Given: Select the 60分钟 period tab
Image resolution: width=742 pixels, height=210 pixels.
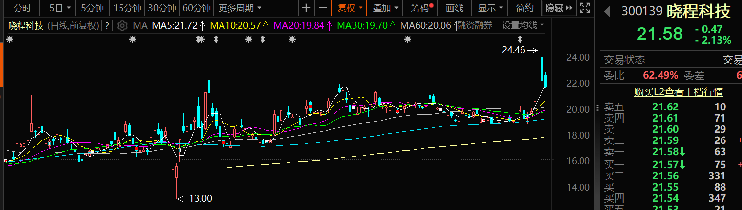Looking at the screenshot, I should coord(197,8).
